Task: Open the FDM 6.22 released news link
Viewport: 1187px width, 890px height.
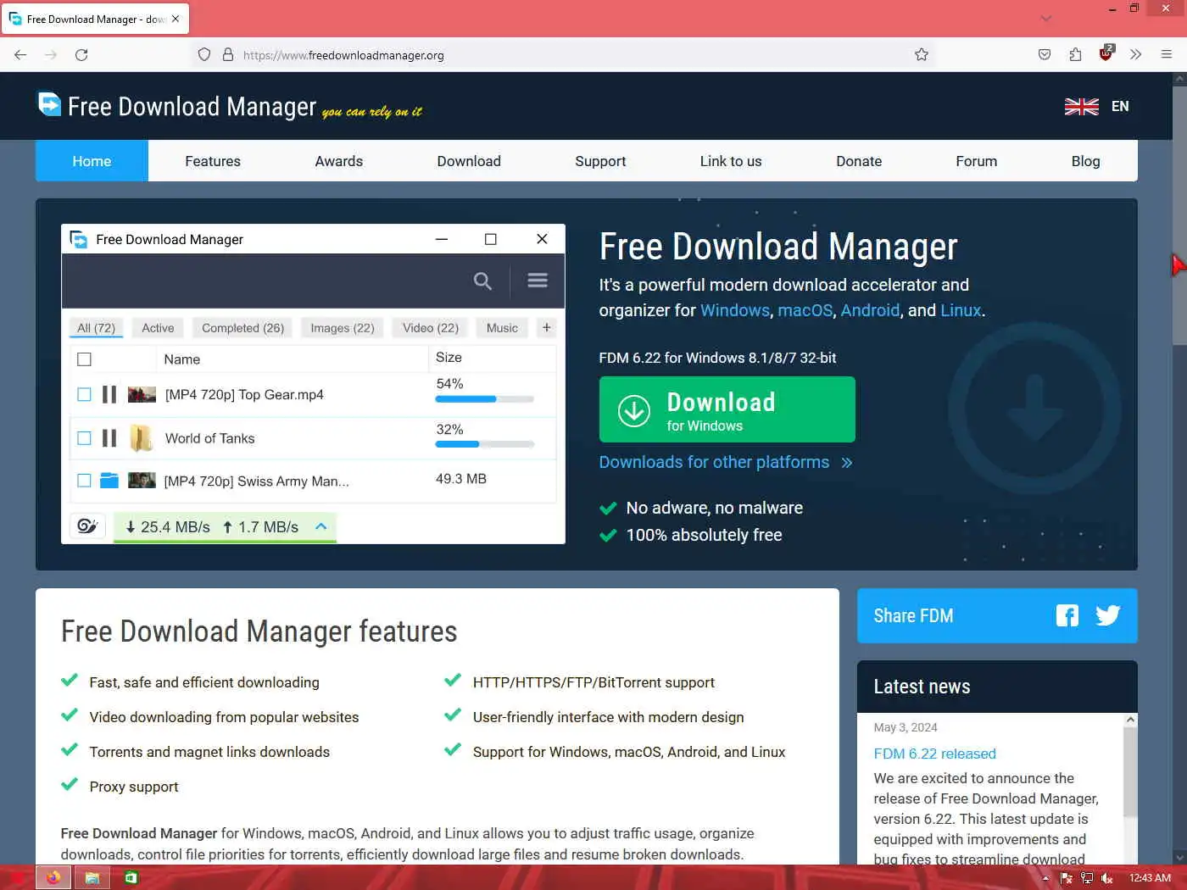Action: click(934, 754)
